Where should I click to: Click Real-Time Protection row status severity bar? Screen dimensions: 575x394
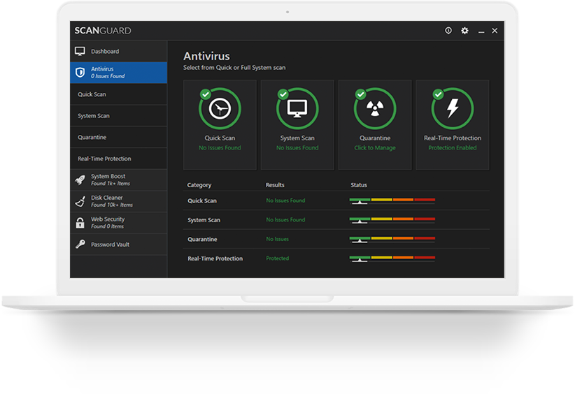click(392, 258)
